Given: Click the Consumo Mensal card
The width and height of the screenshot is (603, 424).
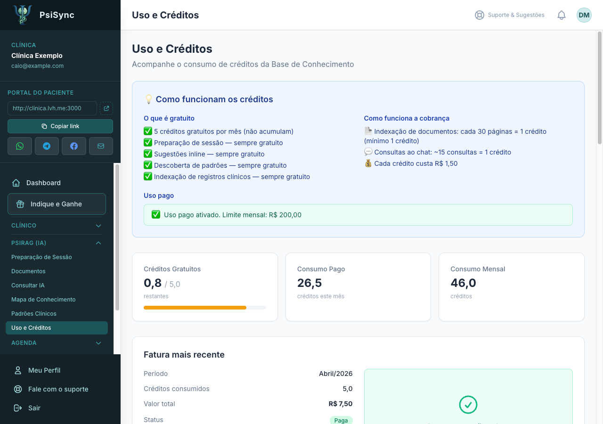Looking at the screenshot, I should point(512,287).
